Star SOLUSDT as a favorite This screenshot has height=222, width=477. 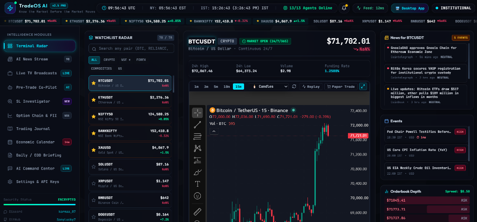point(94,166)
